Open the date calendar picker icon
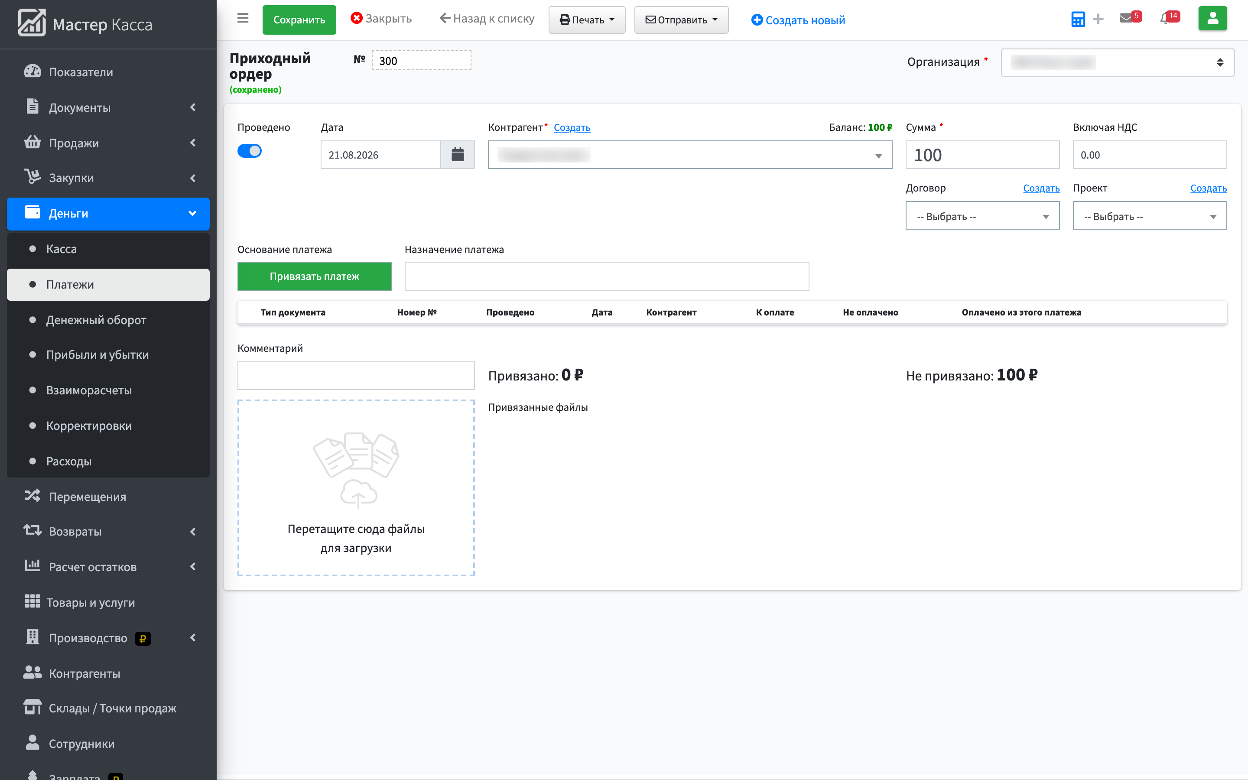The image size is (1248, 780). click(x=458, y=155)
